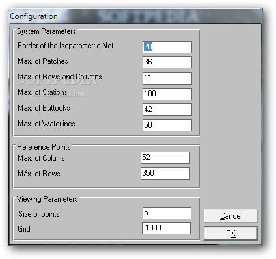
Task: Select the Max. of Rows and Columns field
Action: coord(167,78)
